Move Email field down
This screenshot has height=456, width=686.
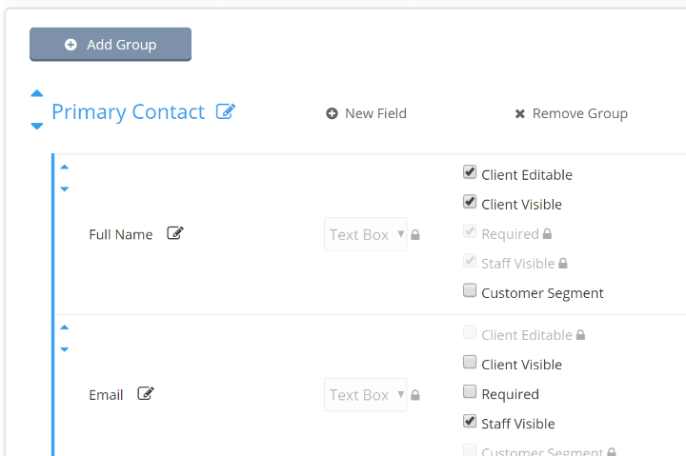(65, 349)
